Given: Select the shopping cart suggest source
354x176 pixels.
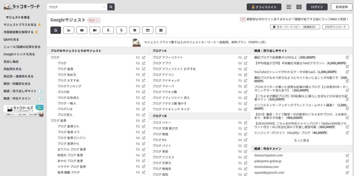Looking at the screenshot, I should [134, 30].
